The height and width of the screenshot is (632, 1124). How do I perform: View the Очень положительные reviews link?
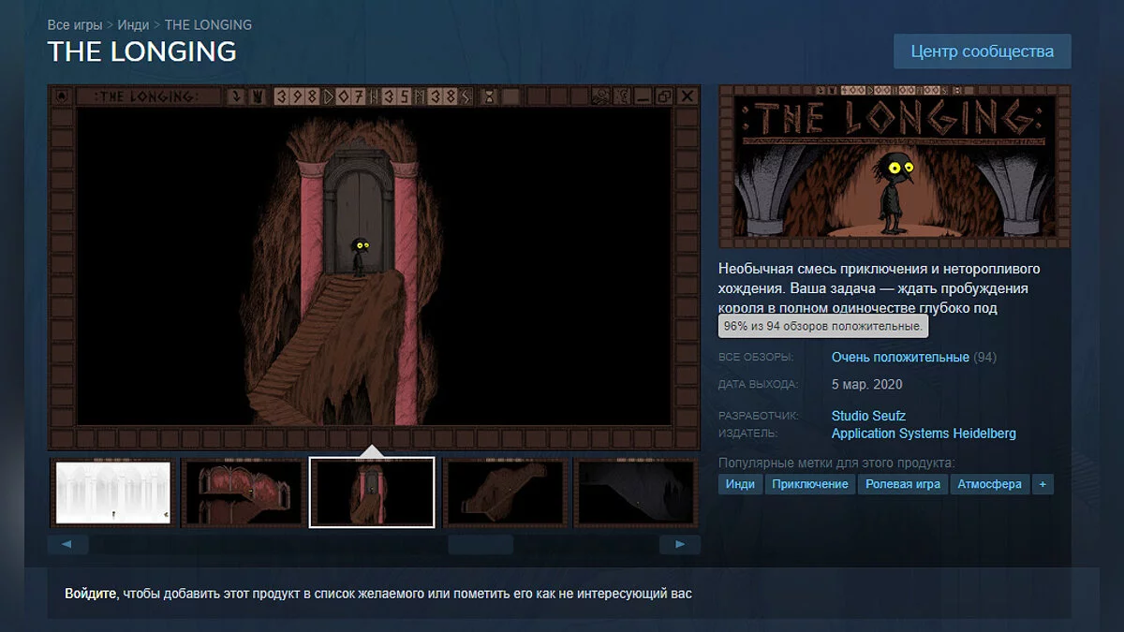click(900, 357)
